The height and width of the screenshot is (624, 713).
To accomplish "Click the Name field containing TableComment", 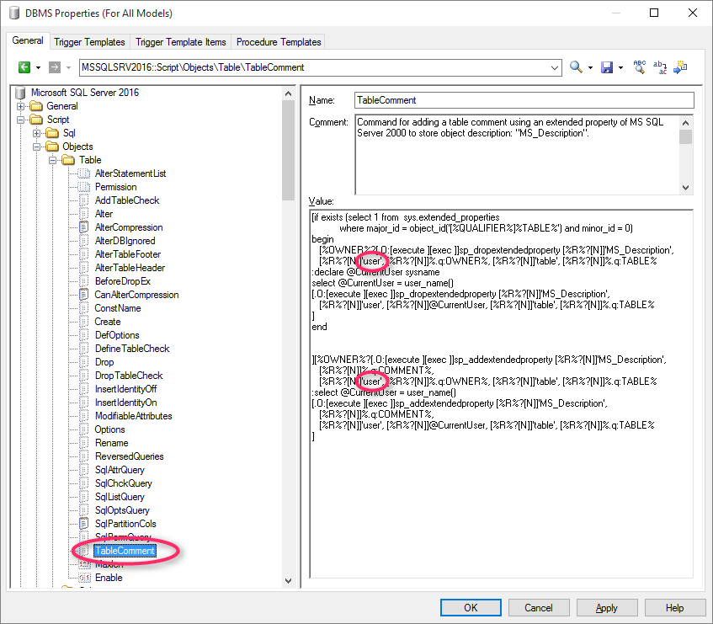I will tap(524, 100).
